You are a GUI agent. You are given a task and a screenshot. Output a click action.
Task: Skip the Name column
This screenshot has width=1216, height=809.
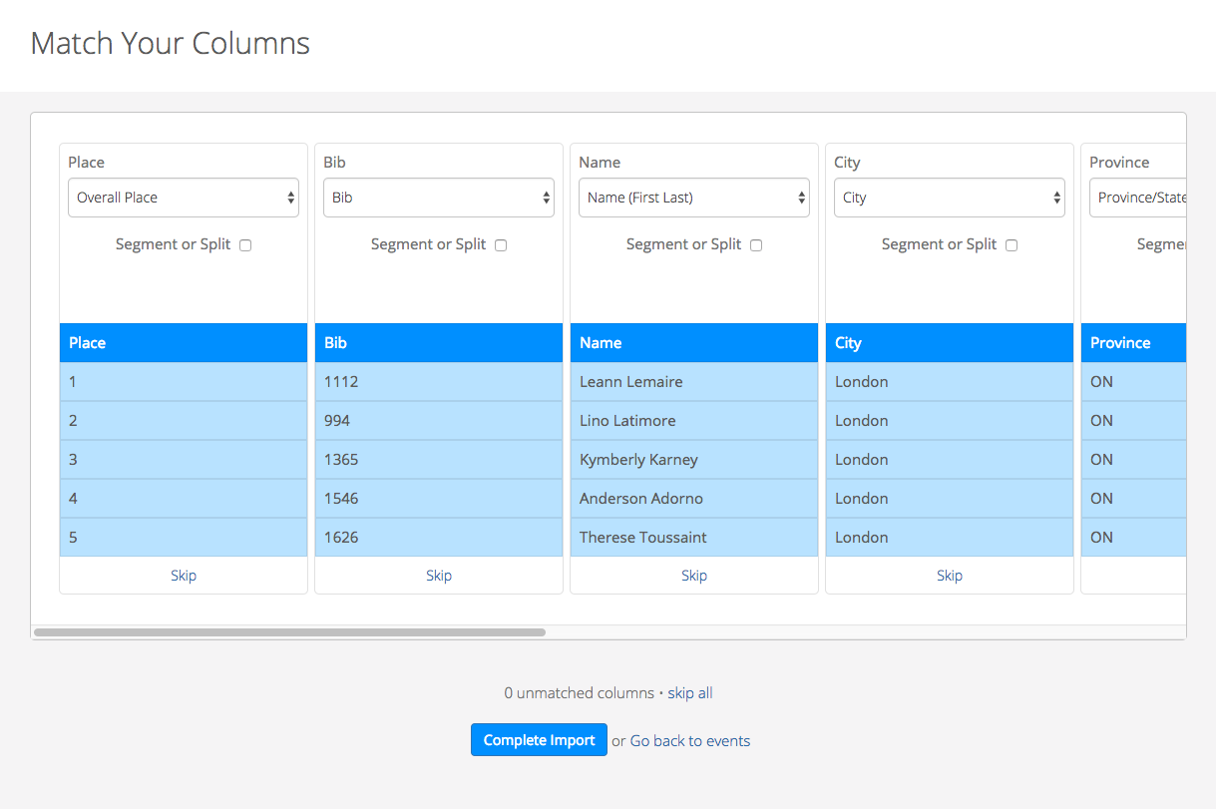pyautogui.click(x=694, y=576)
